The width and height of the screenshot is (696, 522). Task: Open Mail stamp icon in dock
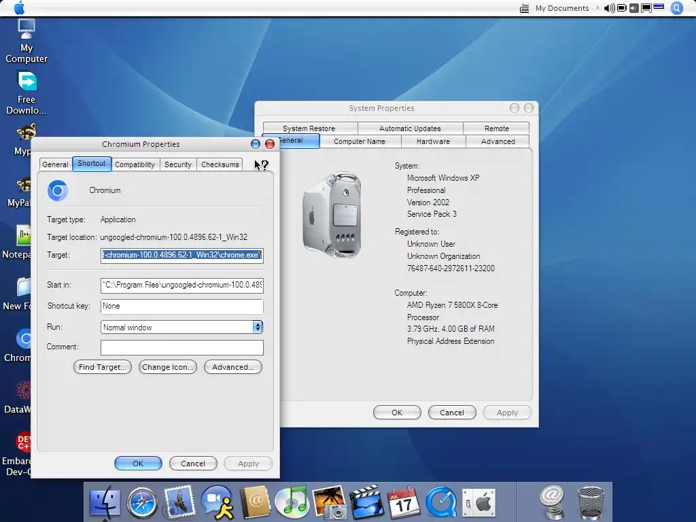pos(179,502)
